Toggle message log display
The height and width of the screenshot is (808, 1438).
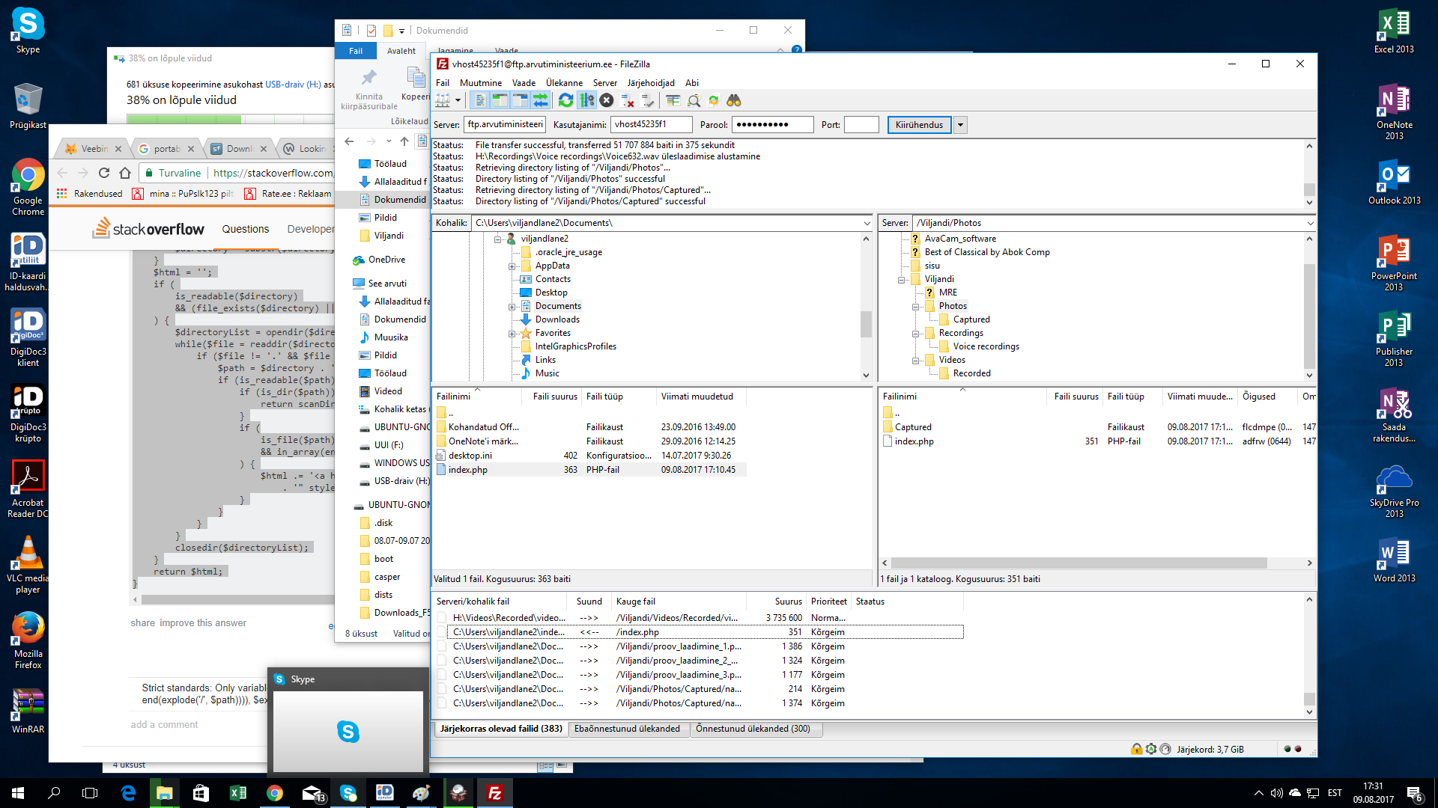[480, 100]
